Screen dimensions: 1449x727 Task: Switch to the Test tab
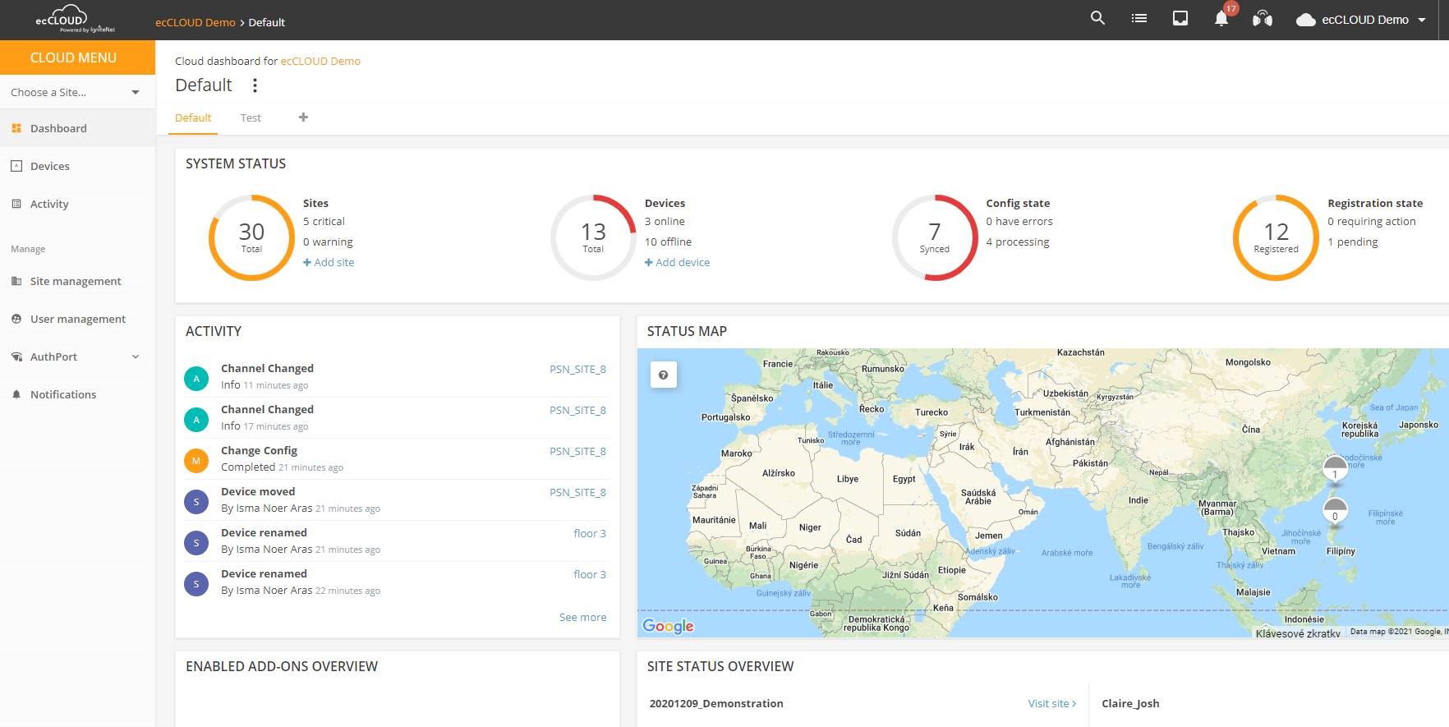[251, 117]
